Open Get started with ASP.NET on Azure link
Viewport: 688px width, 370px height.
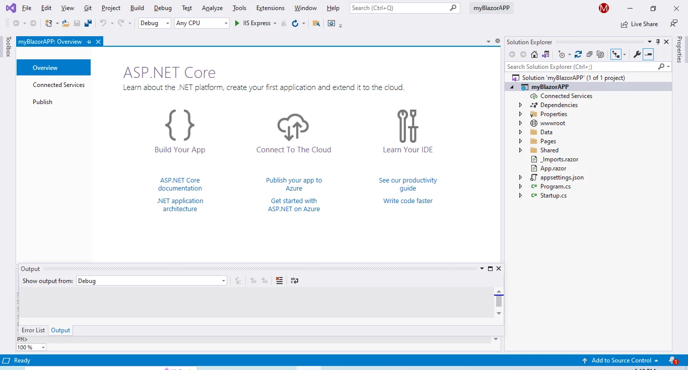point(294,205)
